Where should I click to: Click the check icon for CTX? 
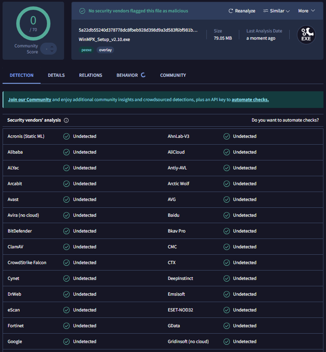(226, 262)
